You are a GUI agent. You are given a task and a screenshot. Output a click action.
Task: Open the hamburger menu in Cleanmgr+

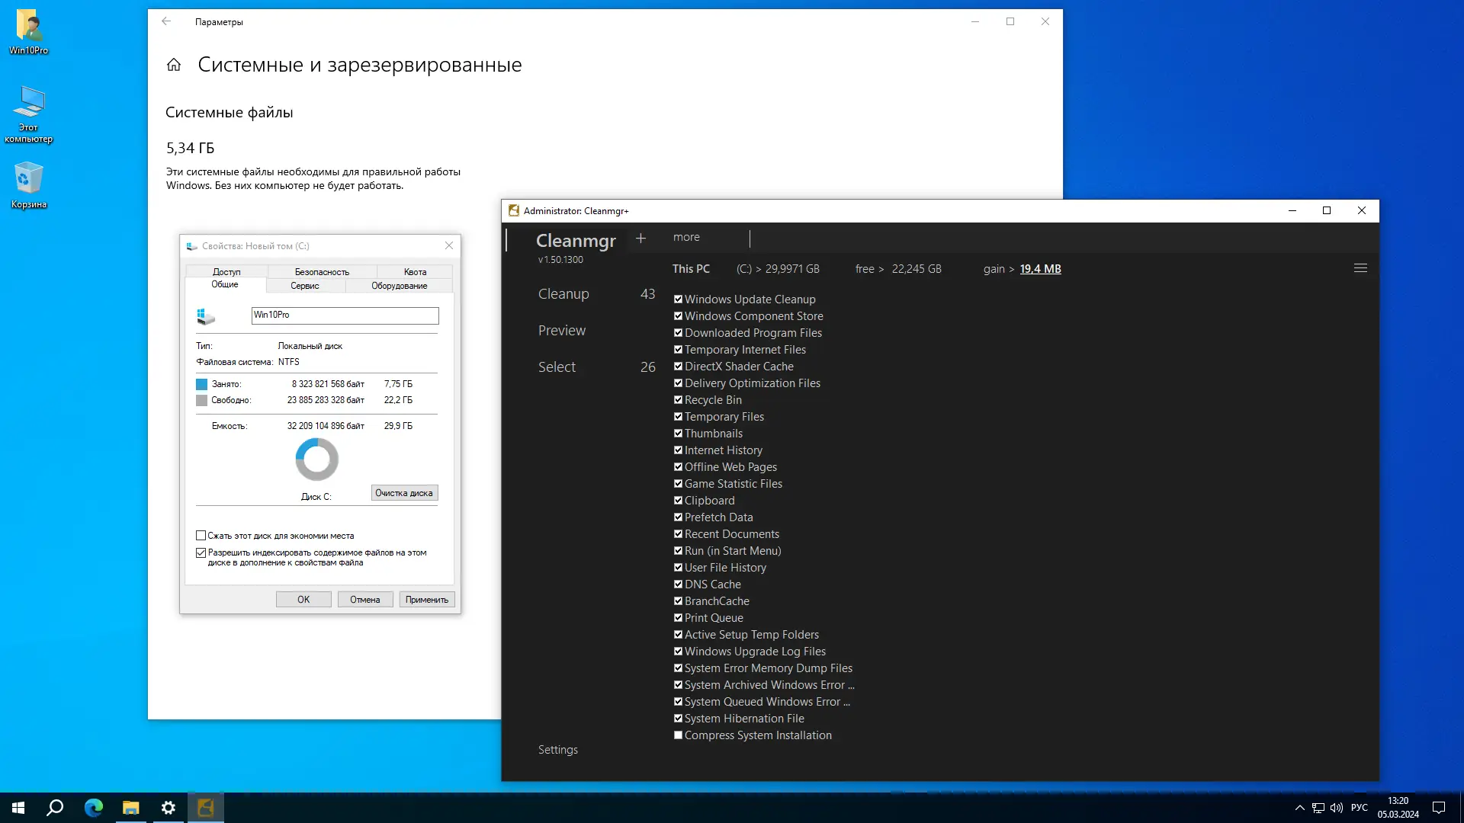(1360, 268)
